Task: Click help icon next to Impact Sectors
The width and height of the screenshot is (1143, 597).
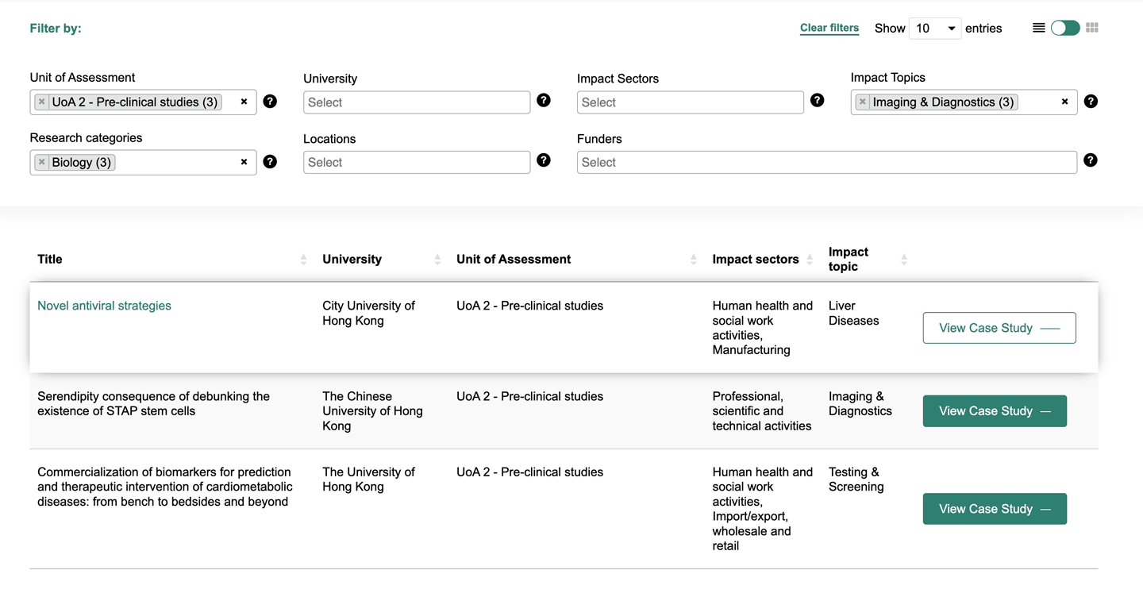Action: pos(818,100)
